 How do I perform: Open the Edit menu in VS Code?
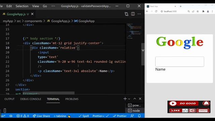coord(9,6)
